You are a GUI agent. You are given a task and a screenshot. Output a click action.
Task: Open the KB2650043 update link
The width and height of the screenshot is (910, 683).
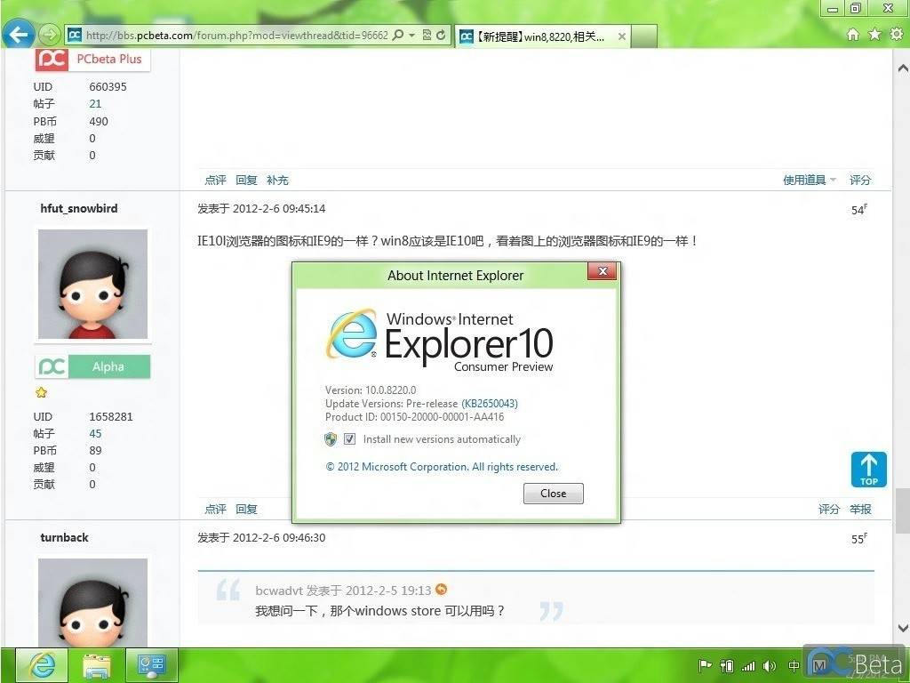click(490, 403)
